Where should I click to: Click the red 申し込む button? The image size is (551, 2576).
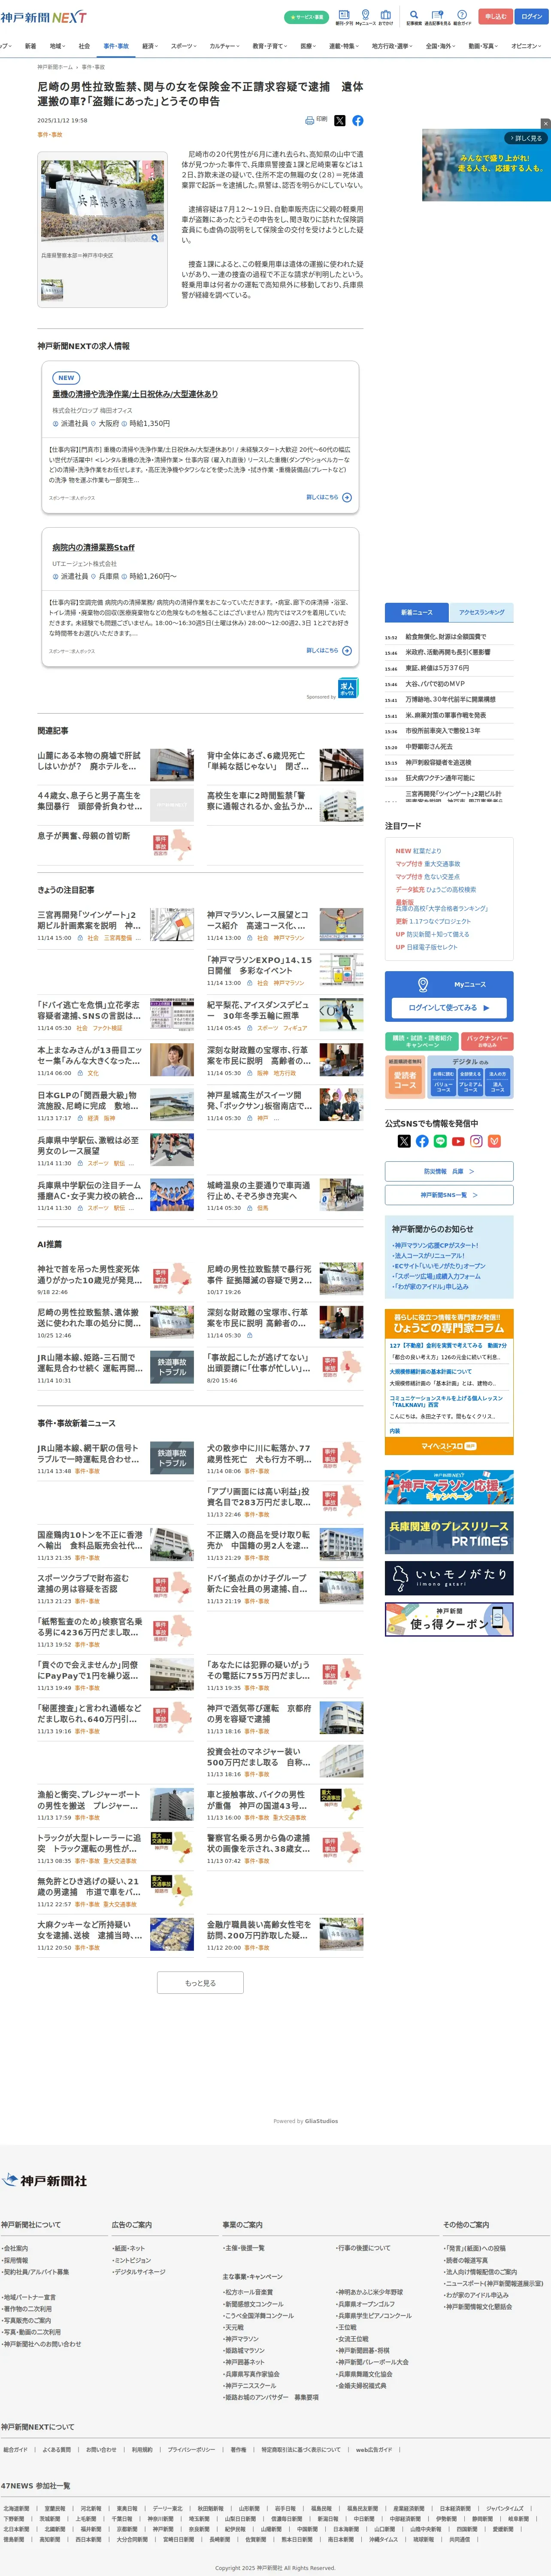click(x=495, y=17)
